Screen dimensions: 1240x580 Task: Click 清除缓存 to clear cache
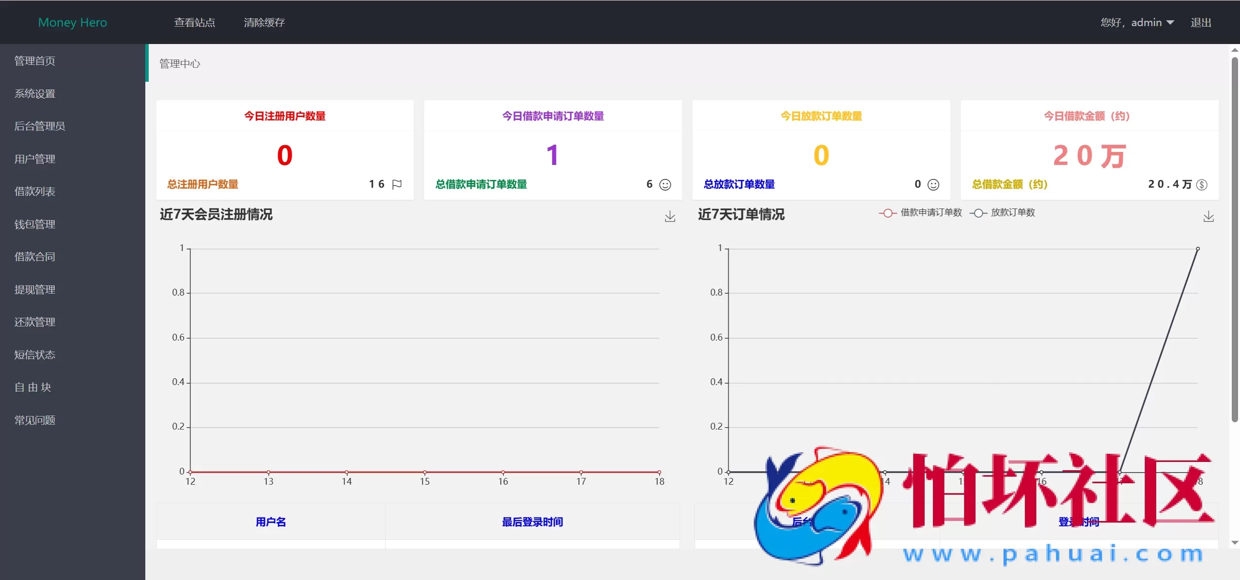tap(264, 22)
